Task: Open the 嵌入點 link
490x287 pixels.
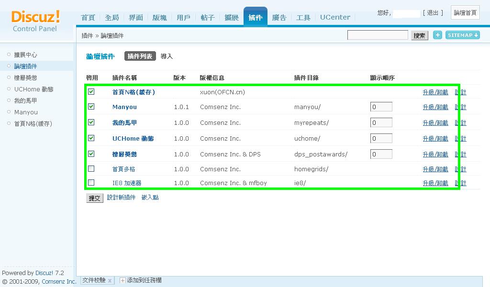Action: point(150,198)
